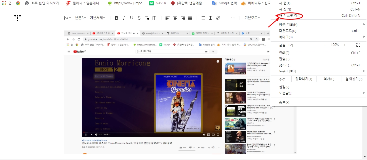Click the Tistory logo icon
Image resolution: width=367 pixels, height=160 pixels.
(18, 18)
